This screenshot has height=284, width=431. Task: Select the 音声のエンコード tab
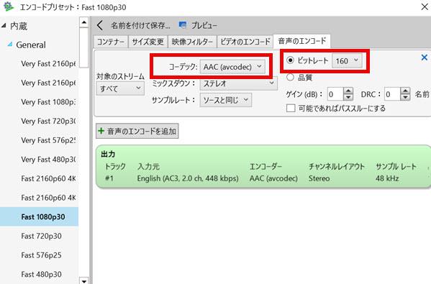pos(301,41)
